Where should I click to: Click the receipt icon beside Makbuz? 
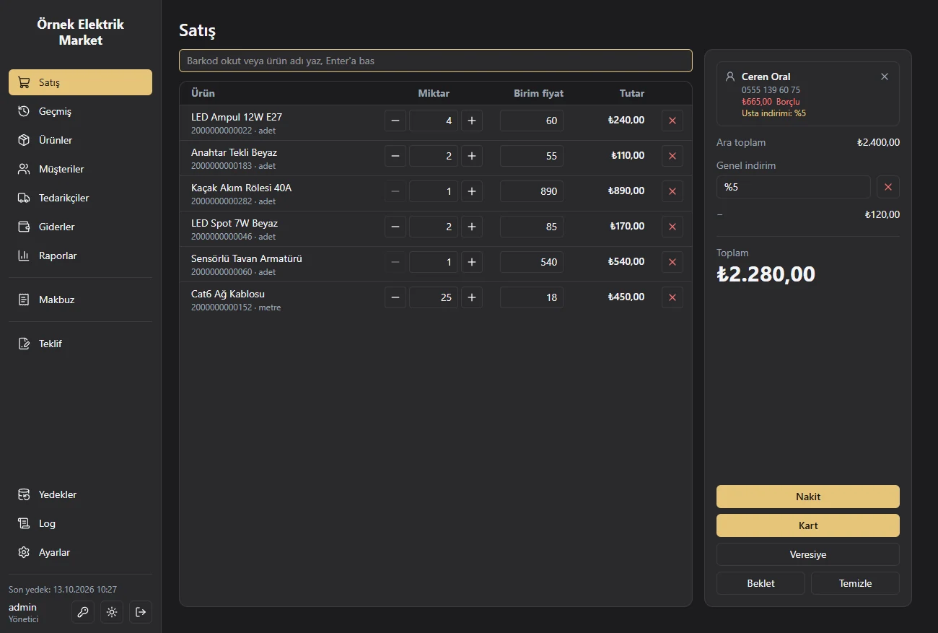point(24,300)
